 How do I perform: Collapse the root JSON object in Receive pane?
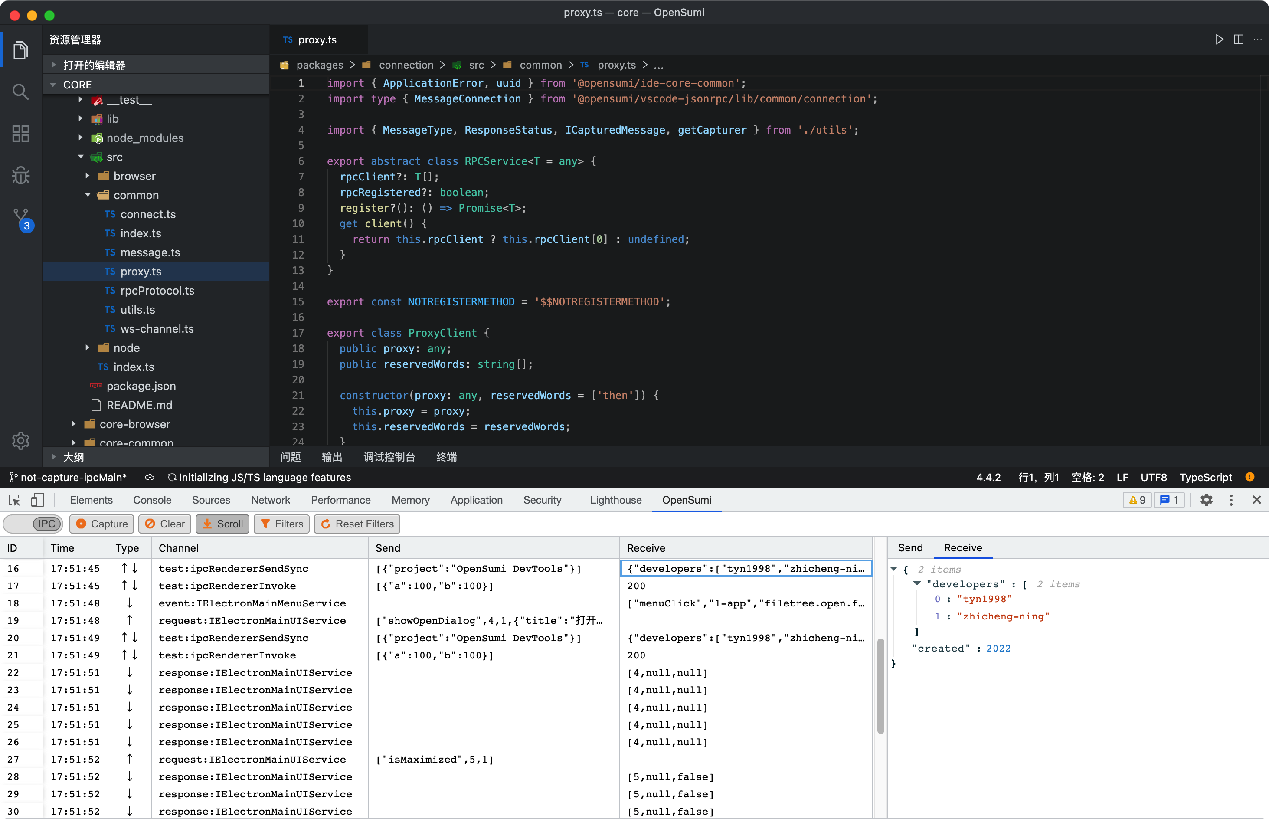point(894,569)
